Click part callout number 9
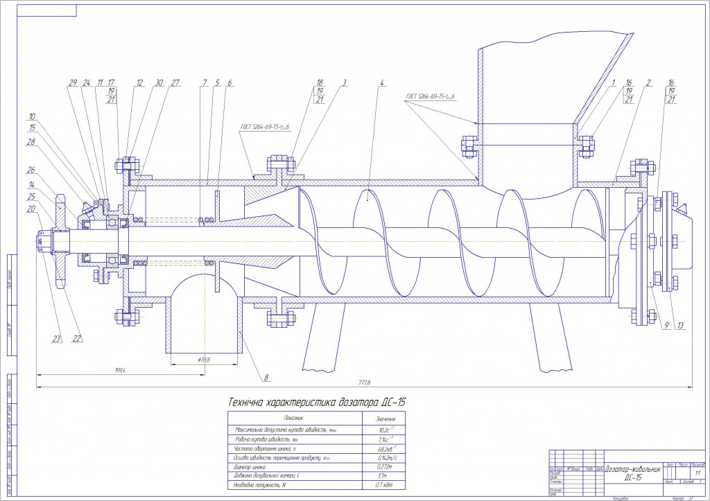Image resolution: width=710 pixels, height=501 pixels. 666,326
